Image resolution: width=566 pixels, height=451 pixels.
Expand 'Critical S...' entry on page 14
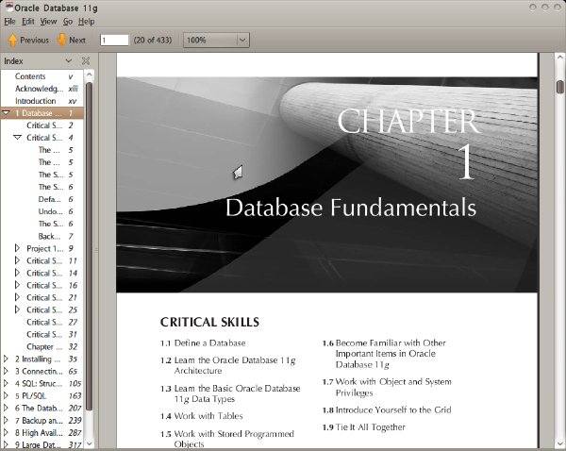click(17, 273)
